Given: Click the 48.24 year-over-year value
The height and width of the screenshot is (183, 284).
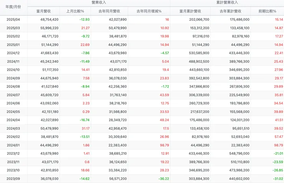Looking at the screenshot, I should 164,120.
